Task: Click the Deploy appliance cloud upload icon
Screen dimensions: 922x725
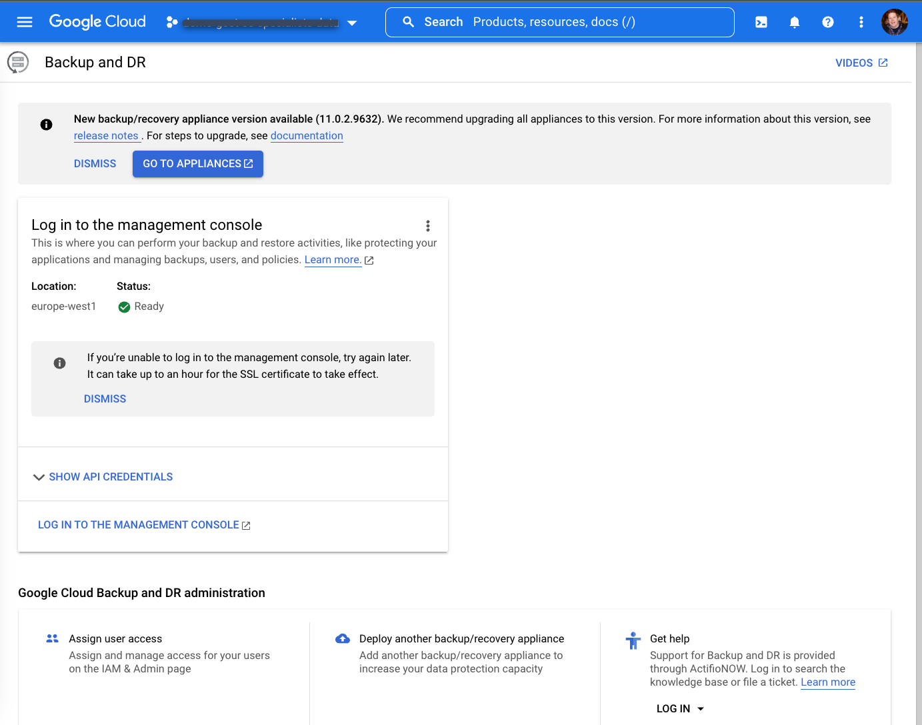Action: pyautogui.click(x=343, y=638)
